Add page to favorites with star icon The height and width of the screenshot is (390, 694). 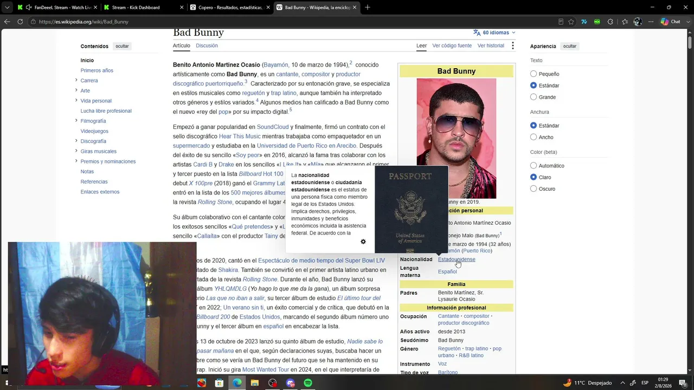571,22
